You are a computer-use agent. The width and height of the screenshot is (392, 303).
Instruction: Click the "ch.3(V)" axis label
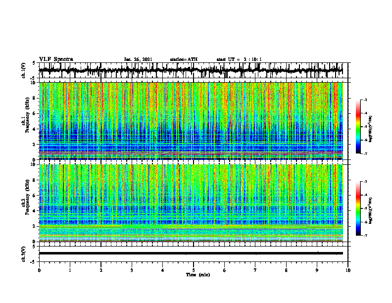pyautogui.click(x=24, y=254)
